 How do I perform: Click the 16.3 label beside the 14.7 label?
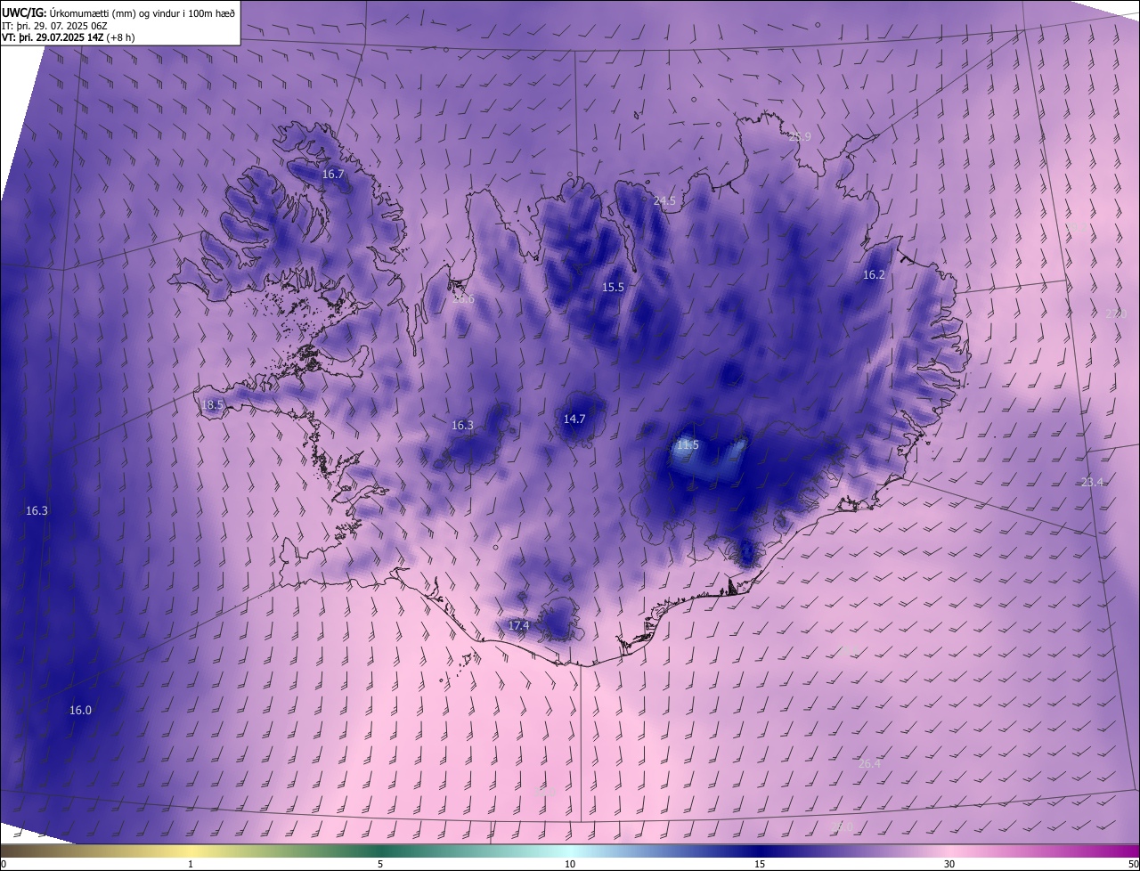click(462, 426)
